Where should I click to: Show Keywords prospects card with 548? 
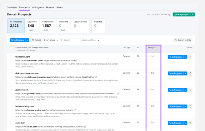(x=32, y=26)
